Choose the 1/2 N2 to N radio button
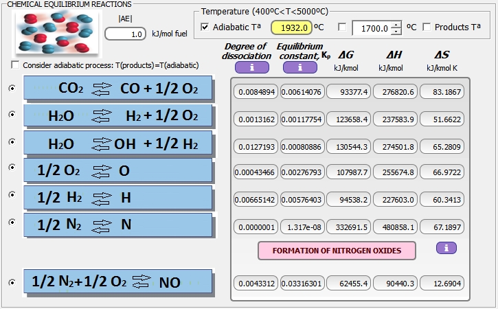This screenshot has width=498, height=309. click(12, 222)
